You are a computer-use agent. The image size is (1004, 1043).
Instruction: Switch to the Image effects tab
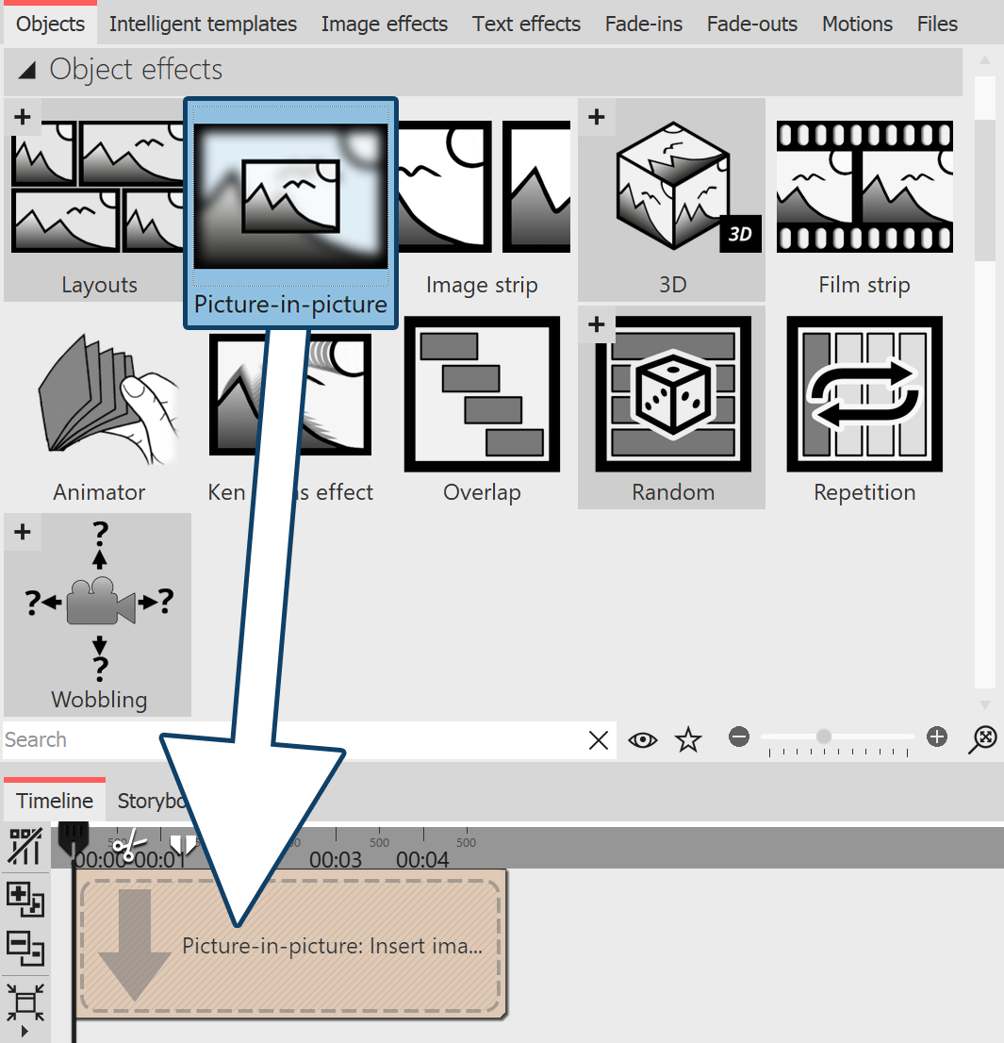point(384,24)
